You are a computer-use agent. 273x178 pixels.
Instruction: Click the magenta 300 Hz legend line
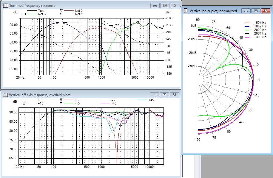click(x=247, y=37)
